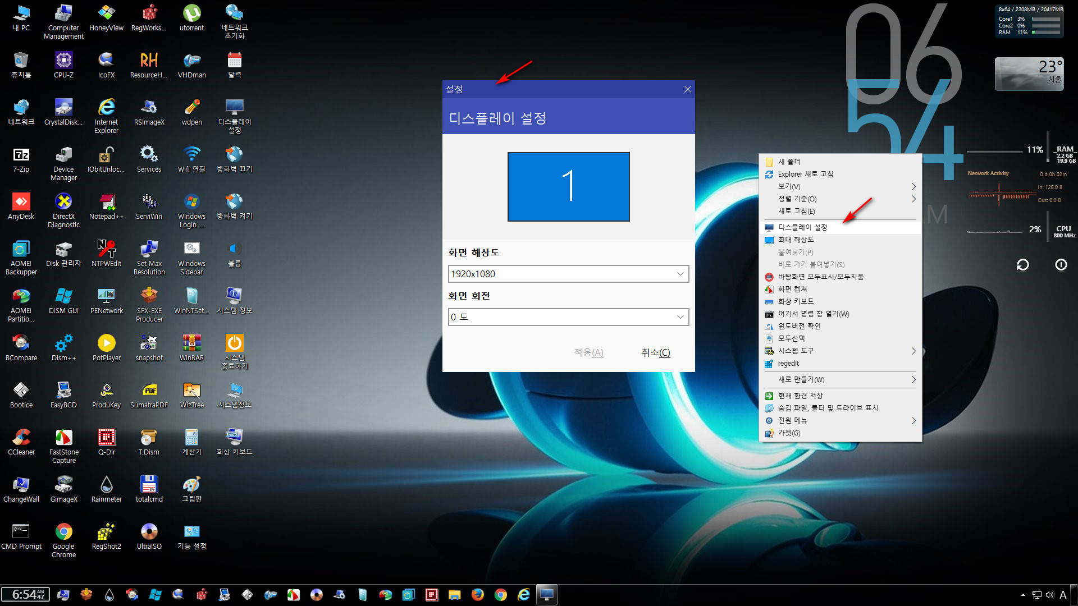Image resolution: width=1078 pixels, height=606 pixels.
Task: Open CMD Prompt desktop shortcut
Action: click(21, 536)
